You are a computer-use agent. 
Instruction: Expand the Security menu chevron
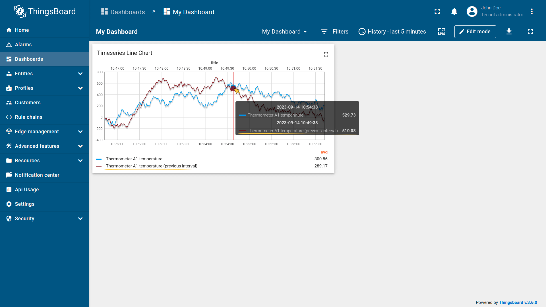click(x=80, y=219)
